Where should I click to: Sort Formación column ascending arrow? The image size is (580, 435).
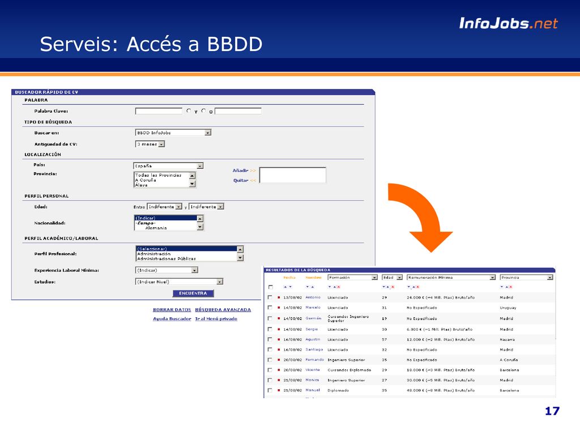(x=334, y=287)
